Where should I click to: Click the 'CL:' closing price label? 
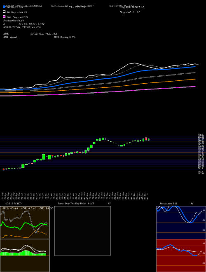(x=77, y=7)
